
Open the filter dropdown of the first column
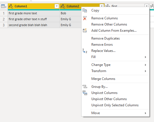[146, 6]
